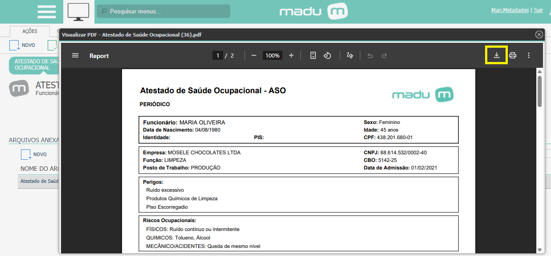Click the PERIÓDICO subtitle text

pos(155,104)
